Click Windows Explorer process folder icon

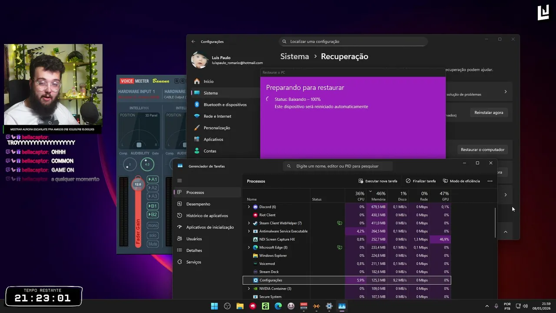(255, 256)
